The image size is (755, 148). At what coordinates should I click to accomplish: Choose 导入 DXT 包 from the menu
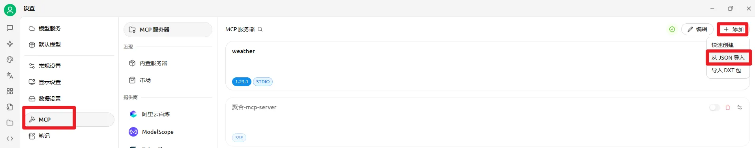[x=726, y=70]
